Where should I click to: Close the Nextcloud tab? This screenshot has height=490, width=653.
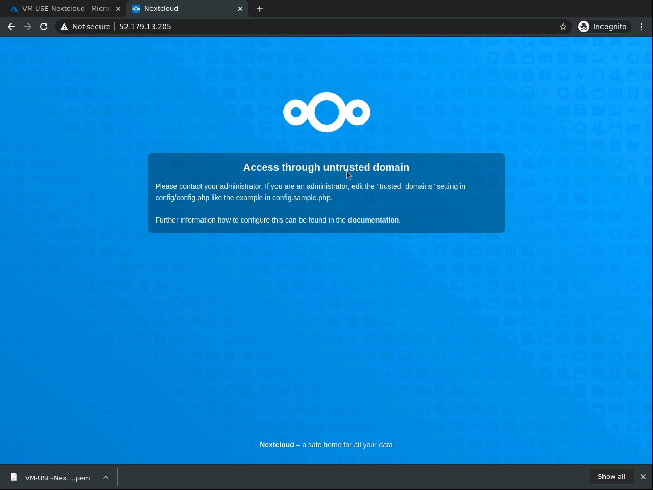pyautogui.click(x=240, y=9)
